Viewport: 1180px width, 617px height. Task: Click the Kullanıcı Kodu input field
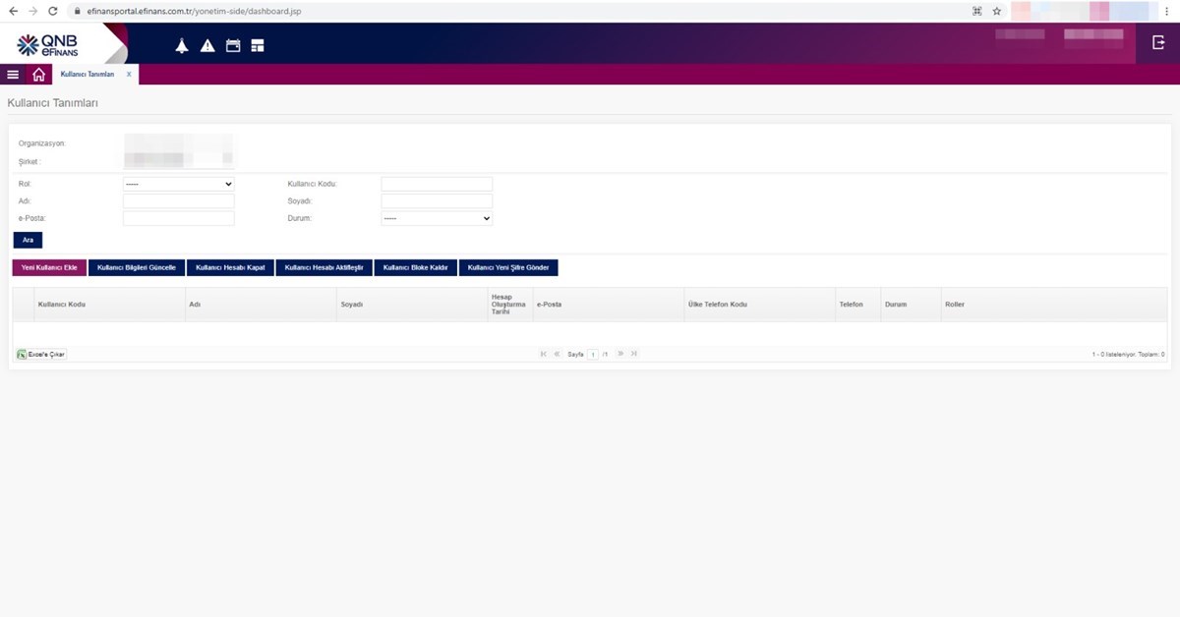coord(437,184)
